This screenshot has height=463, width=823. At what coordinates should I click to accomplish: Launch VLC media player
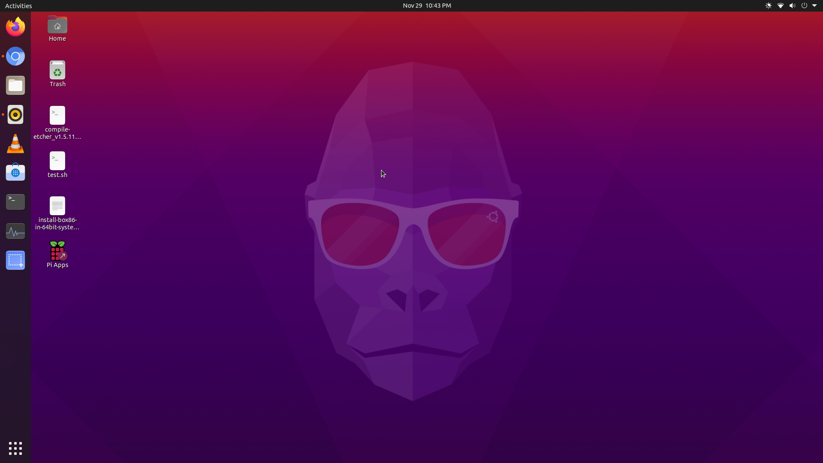[x=15, y=144]
